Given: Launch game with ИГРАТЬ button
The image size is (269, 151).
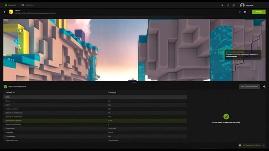Looking at the screenshot, I should (259, 12).
